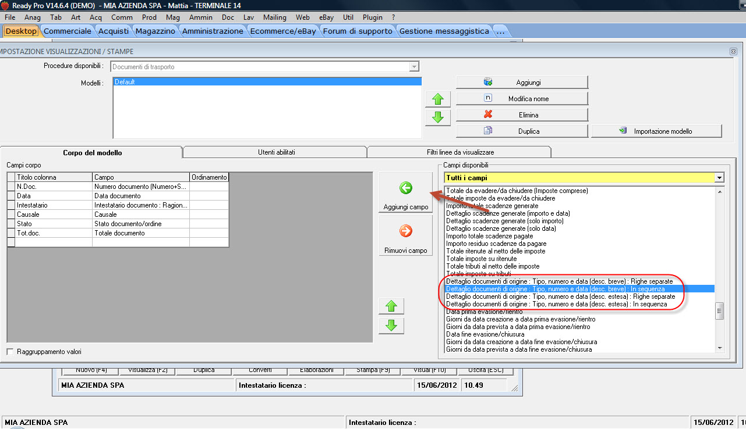Open the Mag menu

173,17
